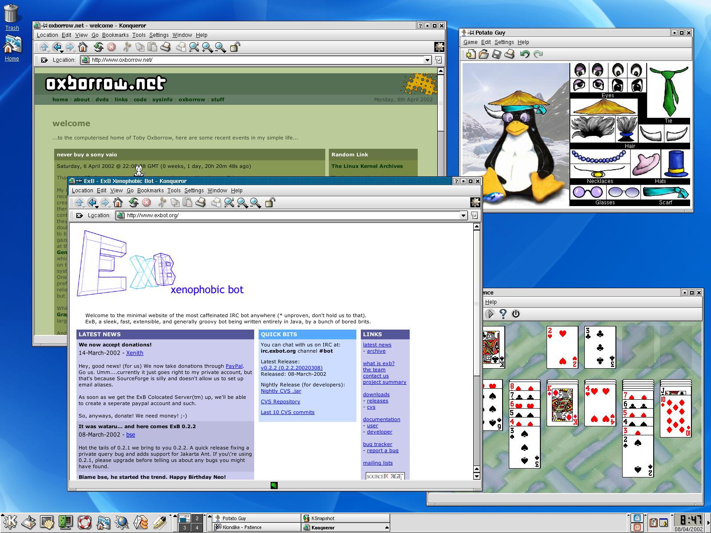Click ExB window scrollbar up arrow
This screenshot has height=533, width=711.
[x=477, y=227]
